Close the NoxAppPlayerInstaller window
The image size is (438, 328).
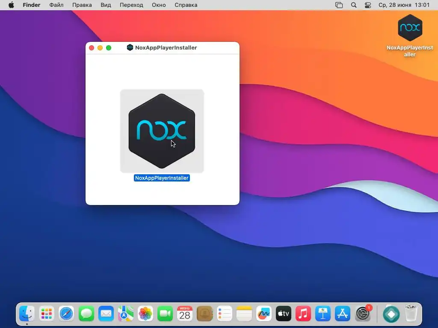(x=92, y=48)
